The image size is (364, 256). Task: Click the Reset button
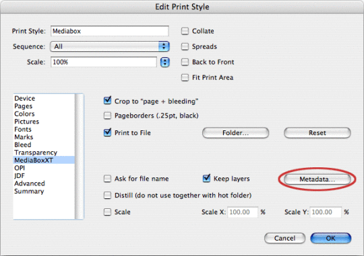tap(317, 133)
